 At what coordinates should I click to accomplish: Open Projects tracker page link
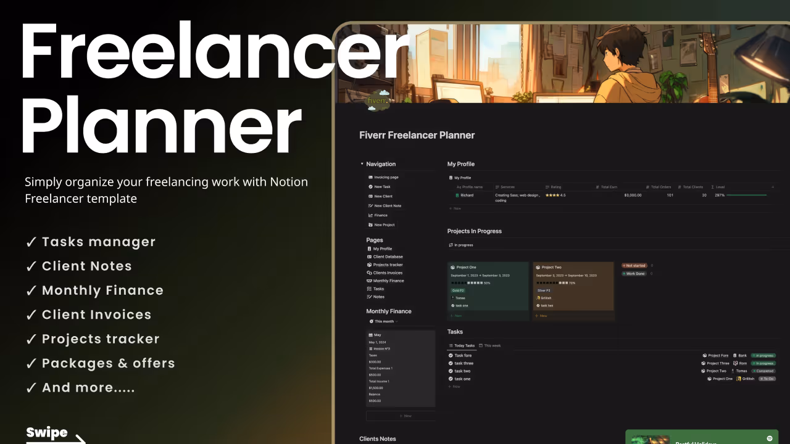pyautogui.click(x=385, y=265)
